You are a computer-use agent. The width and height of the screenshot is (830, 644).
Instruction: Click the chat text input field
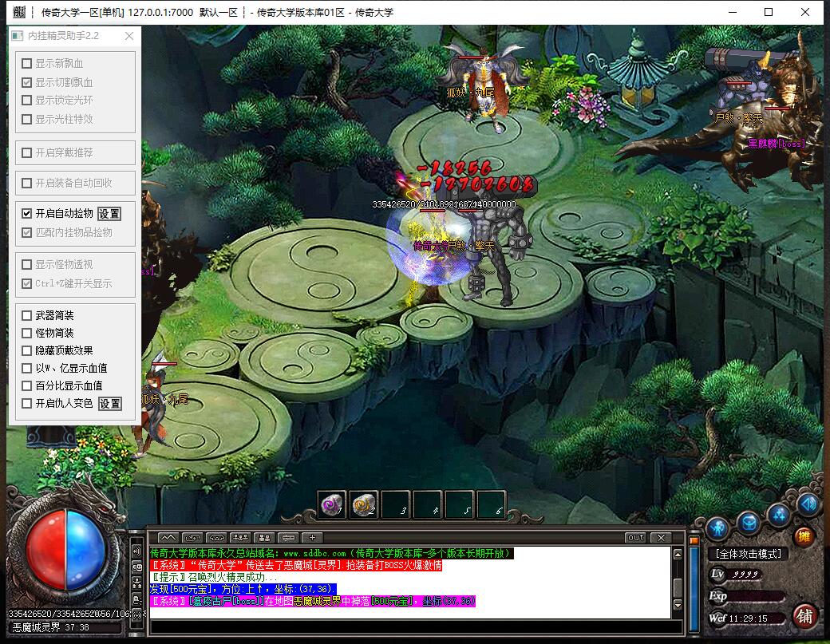pyautogui.click(x=416, y=627)
